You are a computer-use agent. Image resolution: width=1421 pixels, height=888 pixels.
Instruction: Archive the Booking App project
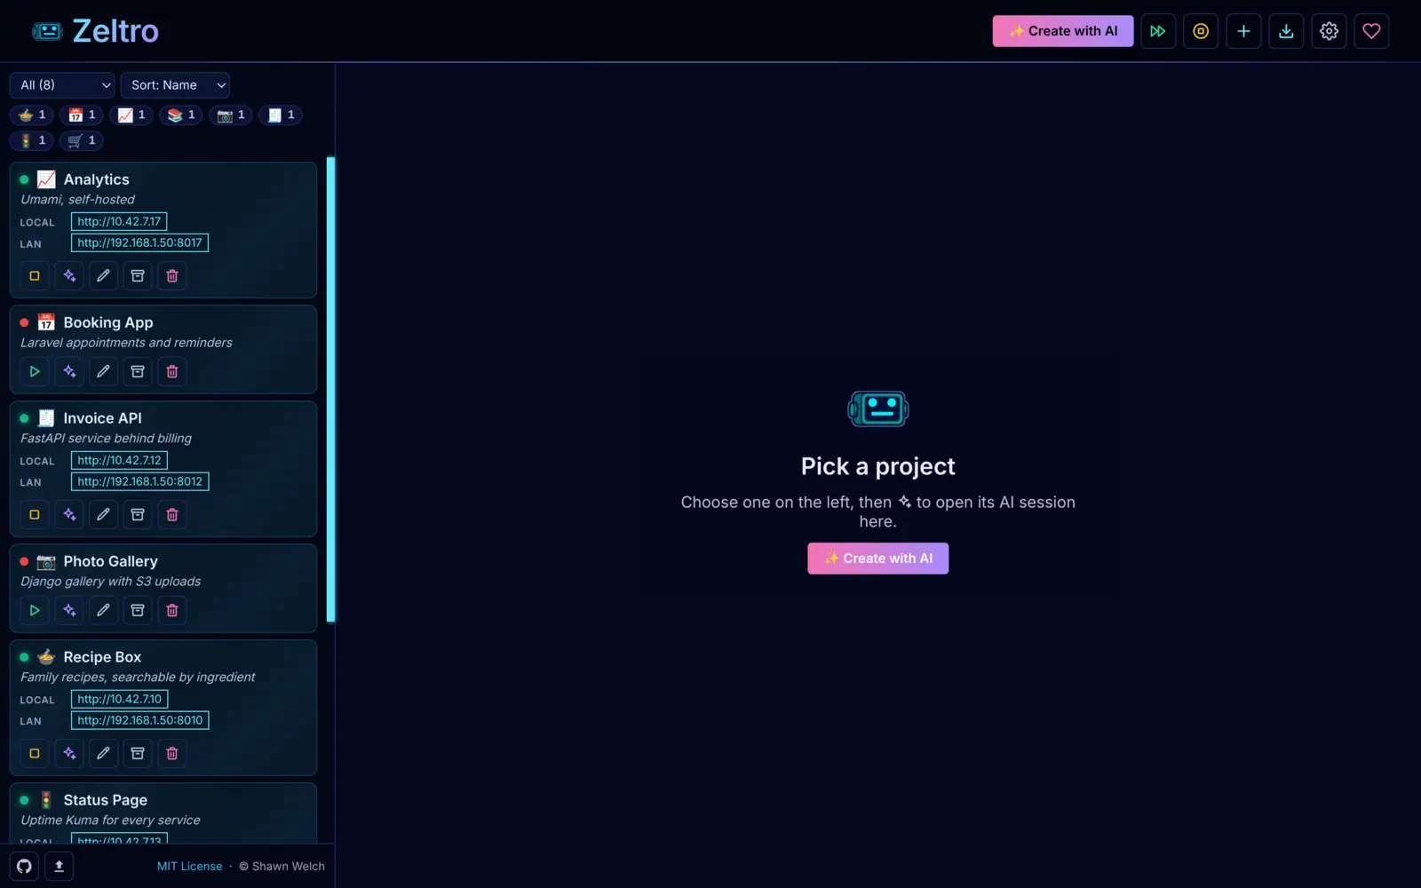click(x=138, y=372)
